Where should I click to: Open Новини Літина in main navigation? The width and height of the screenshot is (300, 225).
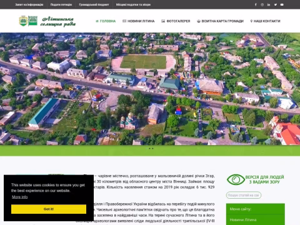[x=139, y=21]
